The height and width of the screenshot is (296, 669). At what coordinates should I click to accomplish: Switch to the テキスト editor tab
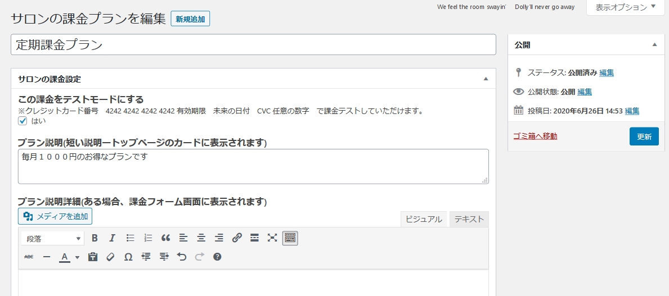[469, 220]
